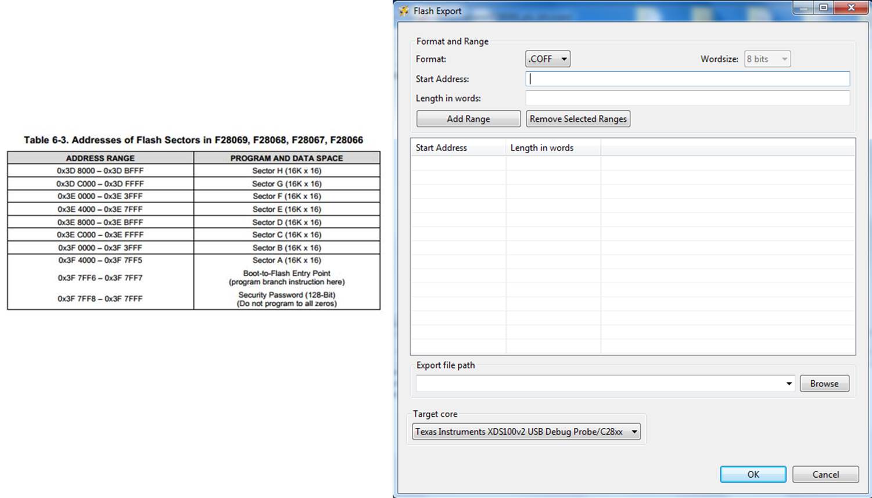Image resolution: width=872 pixels, height=498 pixels.
Task: Click the Sector G (16K x 16) cell
Action: click(287, 183)
